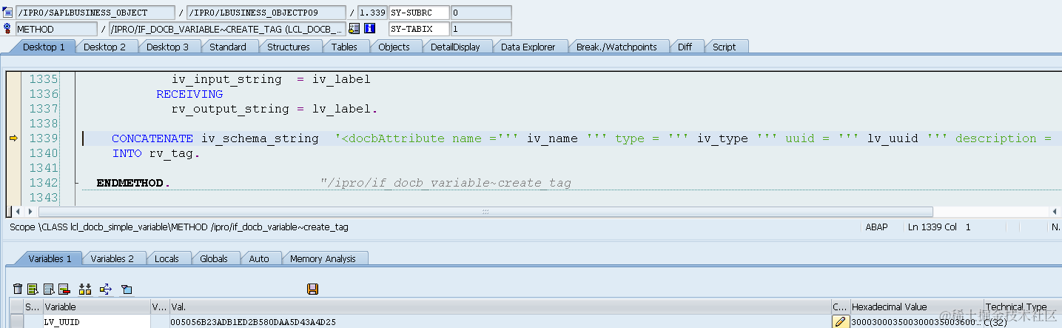Open the Globals tab
Image resolution: width=1062 pixels, height=328 pixels.
point(214,258)
